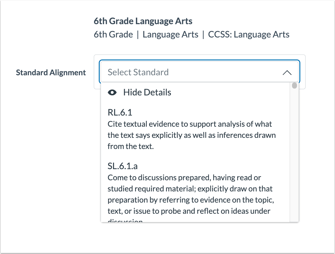Click the 6th Grade Language Arts course title
335x254 pixels.
pyautogui.click(x=143, y=21)
